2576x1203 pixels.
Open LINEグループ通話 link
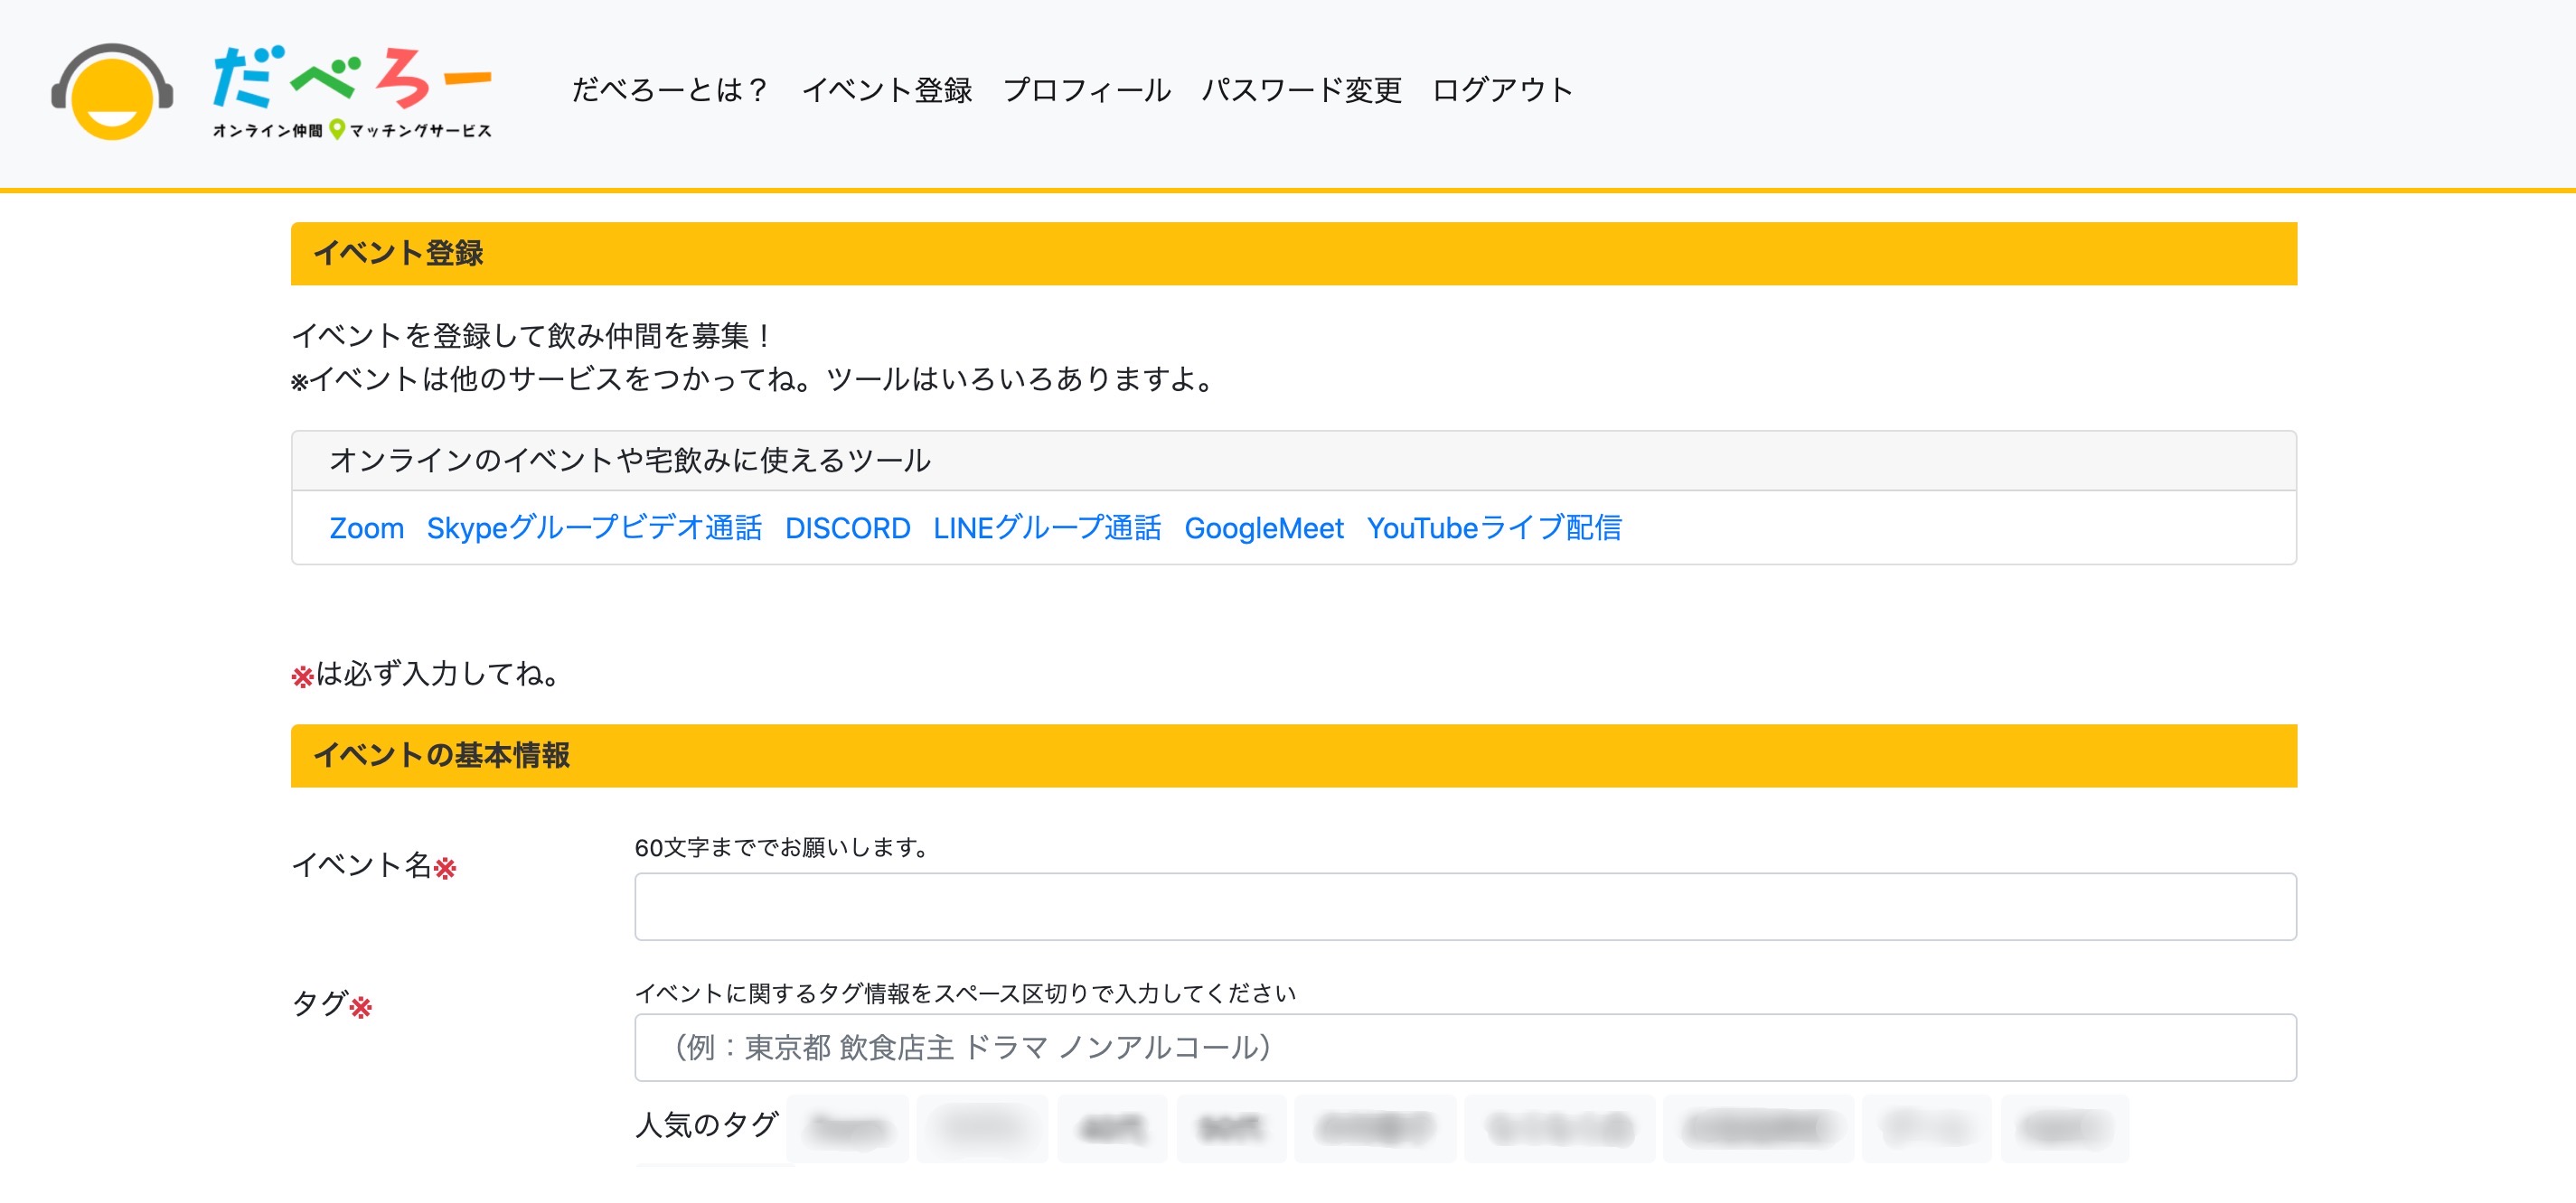[1048, 527]
